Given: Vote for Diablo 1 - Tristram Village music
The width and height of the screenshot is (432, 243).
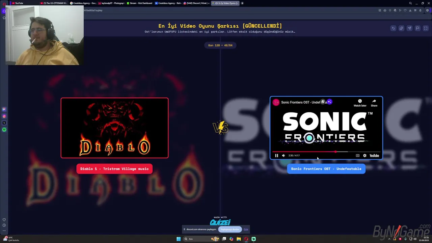Looking at the screenshot, I should point(114,169).
